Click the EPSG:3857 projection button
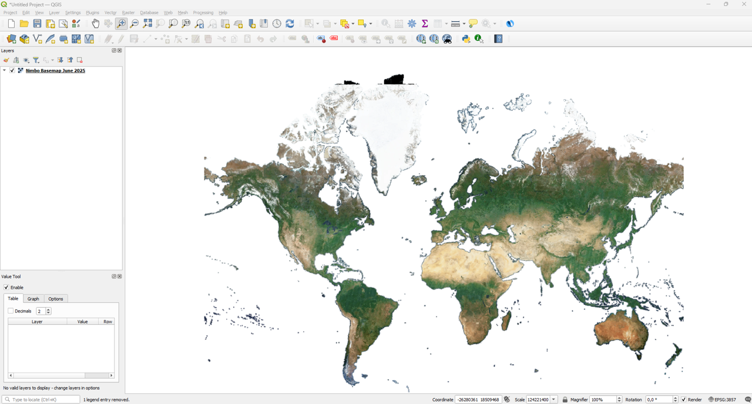 [728, 399]
